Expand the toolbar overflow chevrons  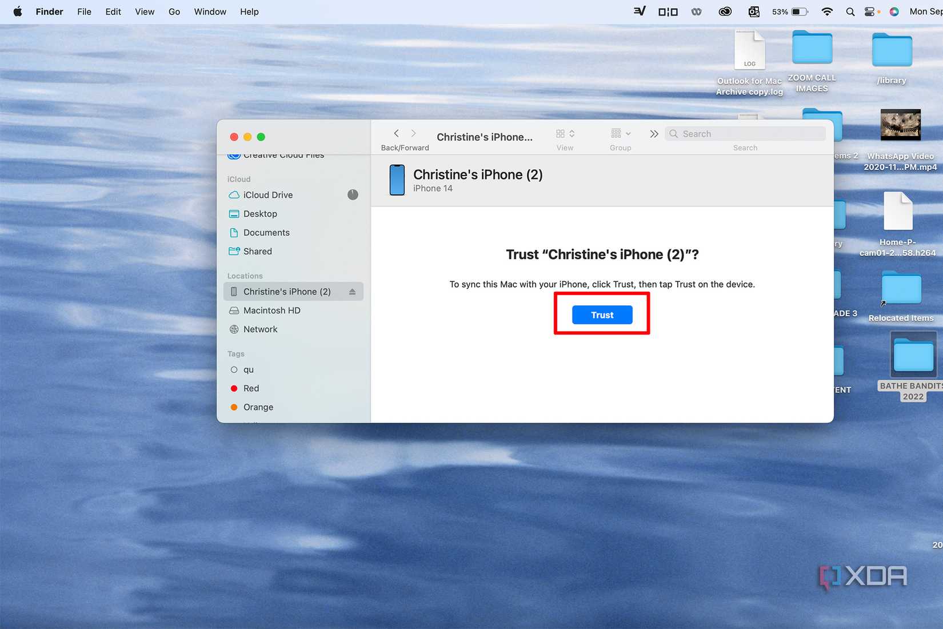(654, 134)
